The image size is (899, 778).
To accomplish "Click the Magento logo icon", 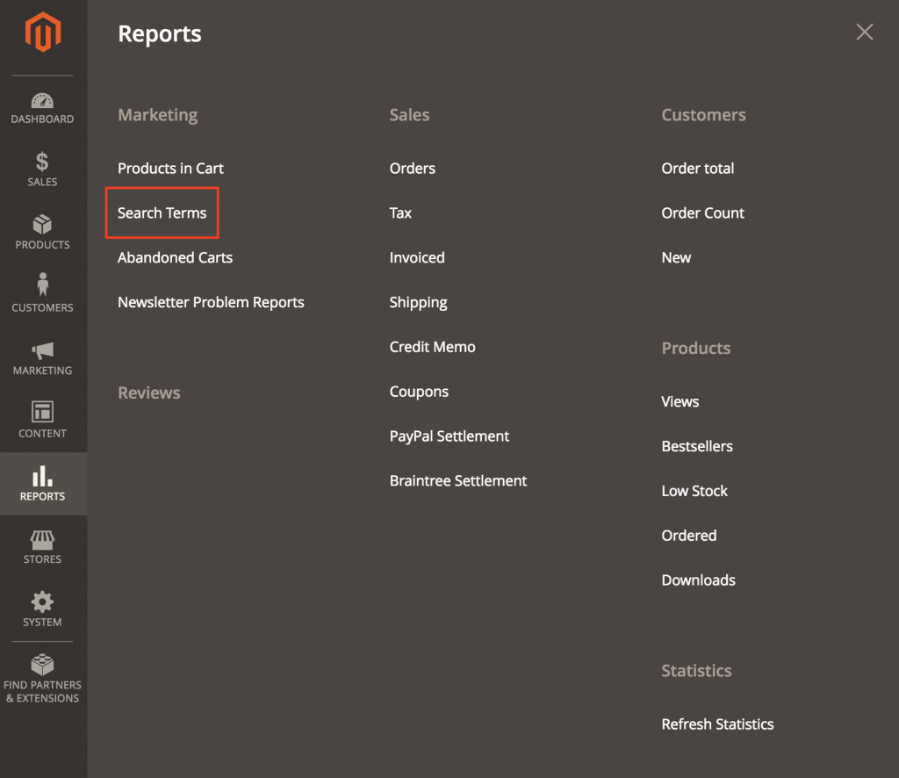I will point(42,33).
